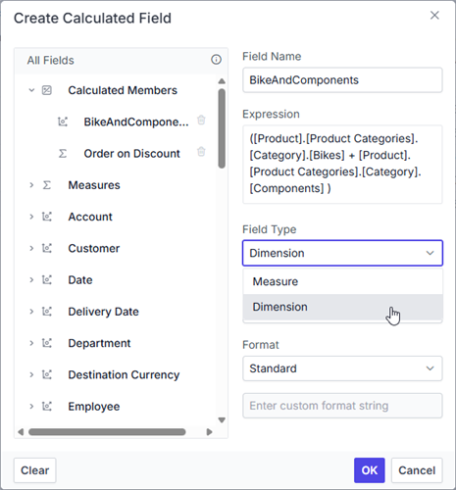This screenshot has height=490, width=456.
Task: Click the All Fields header text
Action: coord(51,61)
